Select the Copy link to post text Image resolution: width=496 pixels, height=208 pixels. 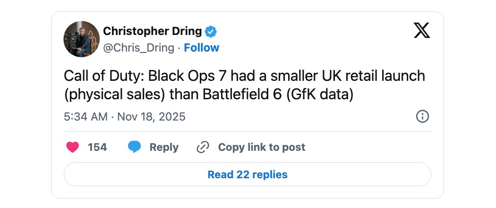[262, 147]
